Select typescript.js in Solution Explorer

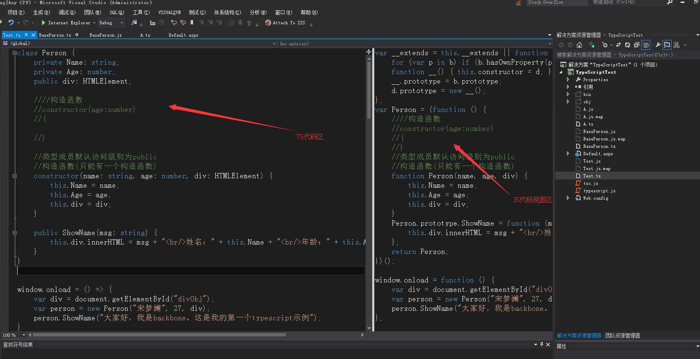pyautogui.click(x=599, y=191)
